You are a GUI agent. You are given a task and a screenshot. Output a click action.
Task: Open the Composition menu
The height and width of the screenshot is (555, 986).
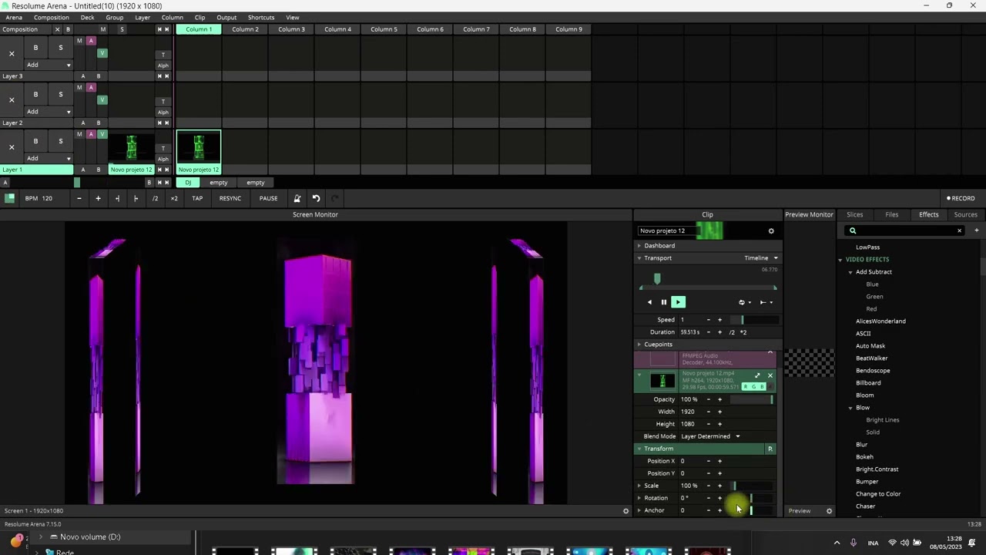52,17
